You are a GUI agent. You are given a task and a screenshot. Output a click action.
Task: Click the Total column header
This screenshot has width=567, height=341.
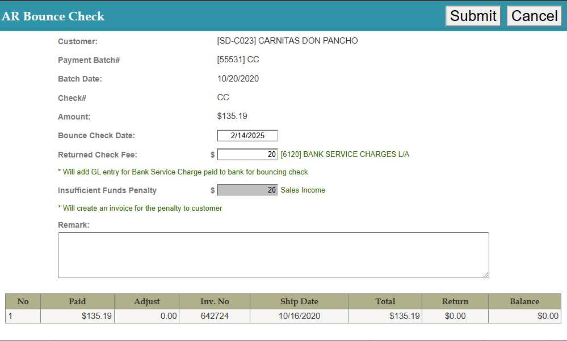(x=385, y=301)
